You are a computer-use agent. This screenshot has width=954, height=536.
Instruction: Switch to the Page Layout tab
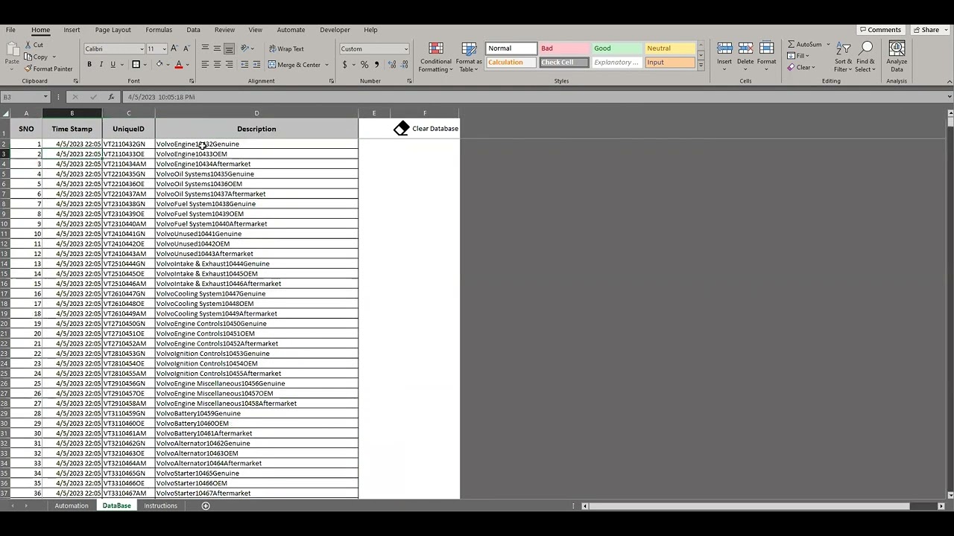tap(113, 30)
